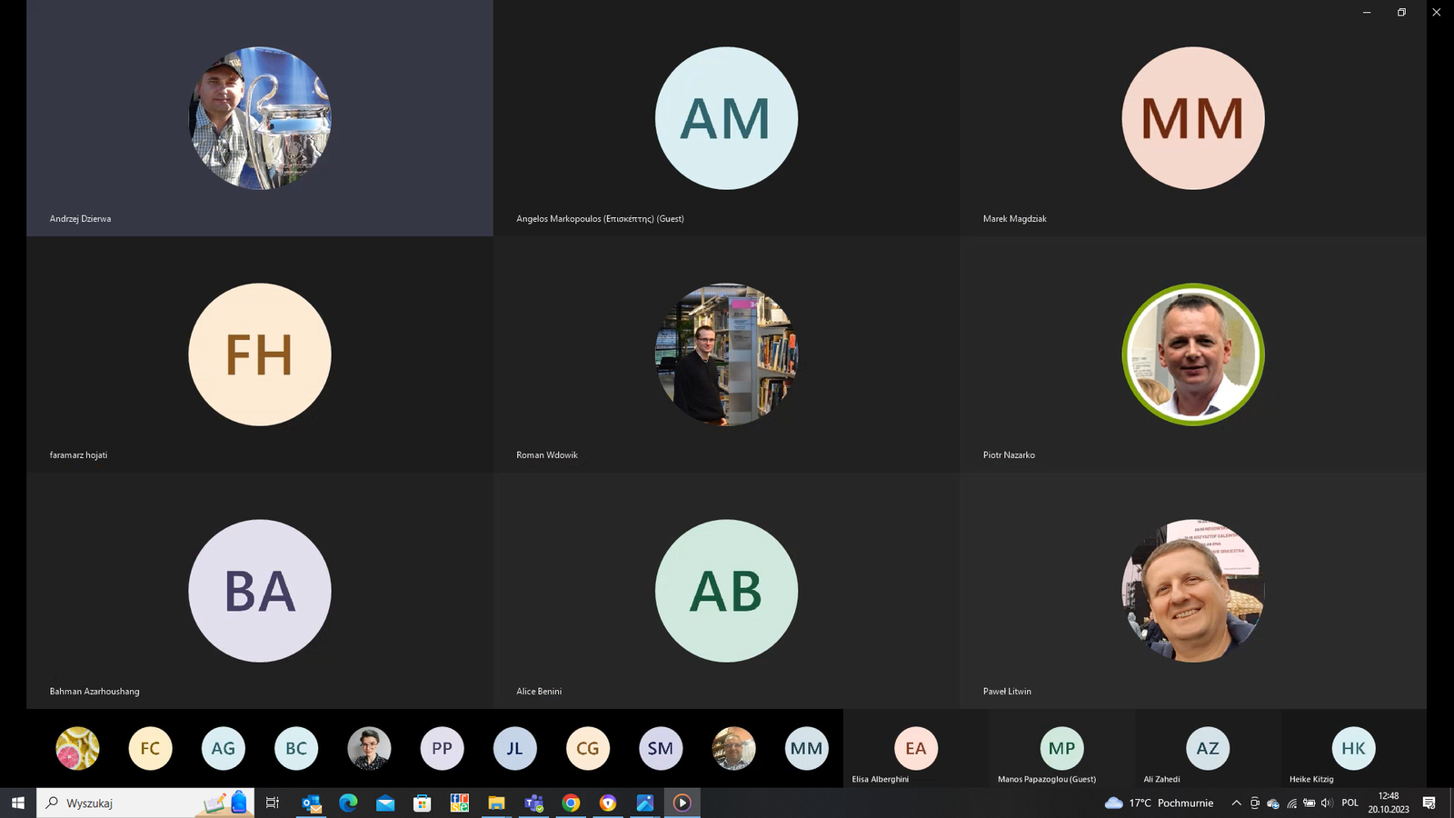1454x818 pixels.
Task: Select Andrzej Dzierwa's video tile
Action: [260, 118]
